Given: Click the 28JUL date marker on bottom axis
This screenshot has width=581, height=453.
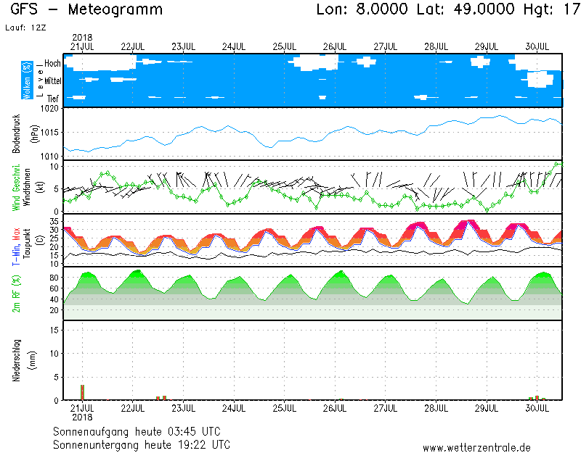Looking at the screenshot, I should [x=436, y=408].
